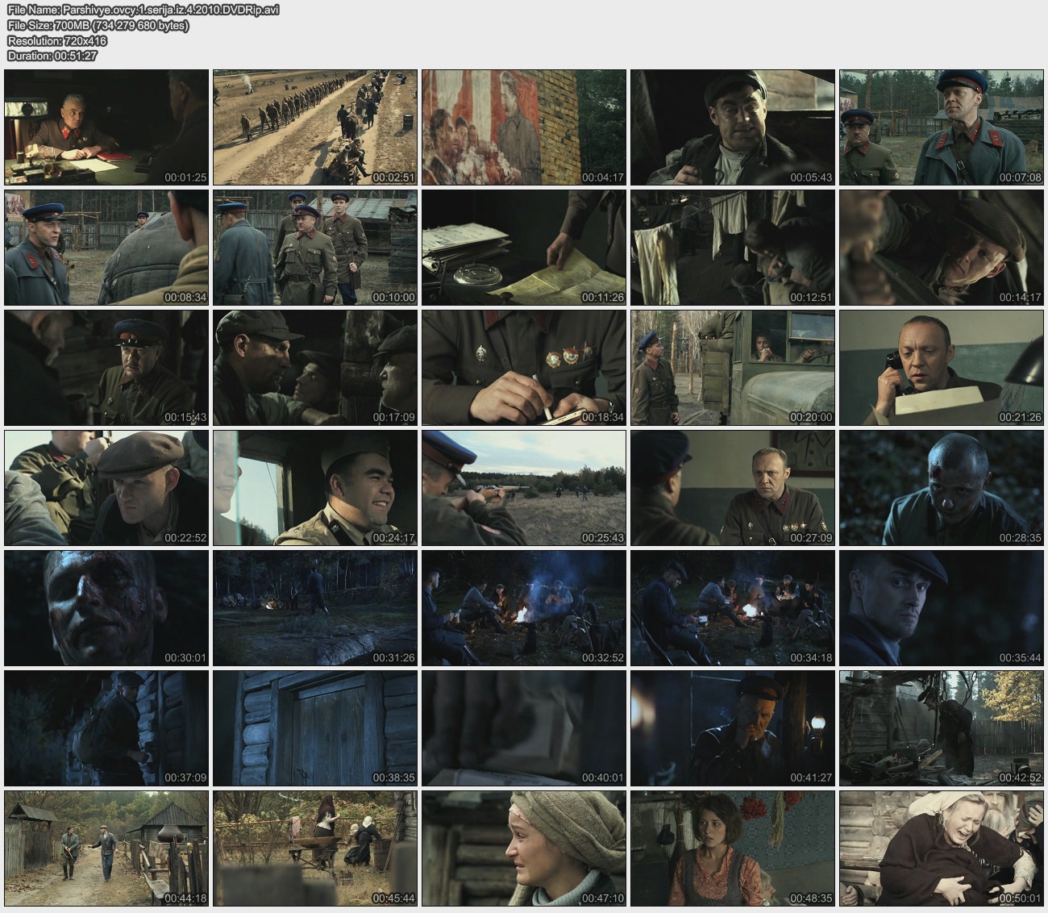
Task: Click the rifle aiming frame at 00:25:43
Action: click(524, 488)
